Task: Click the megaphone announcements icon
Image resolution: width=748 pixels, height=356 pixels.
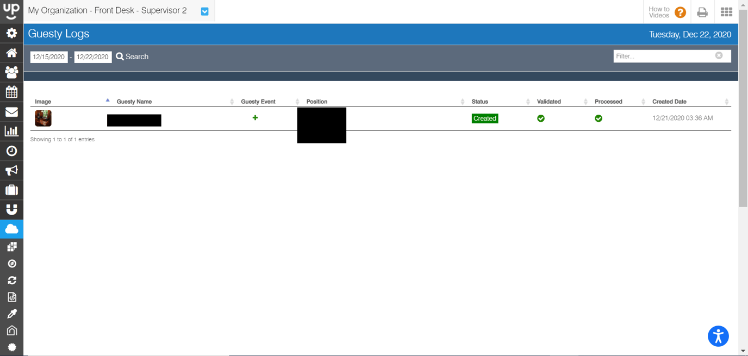Action: [x=11, y=170]
